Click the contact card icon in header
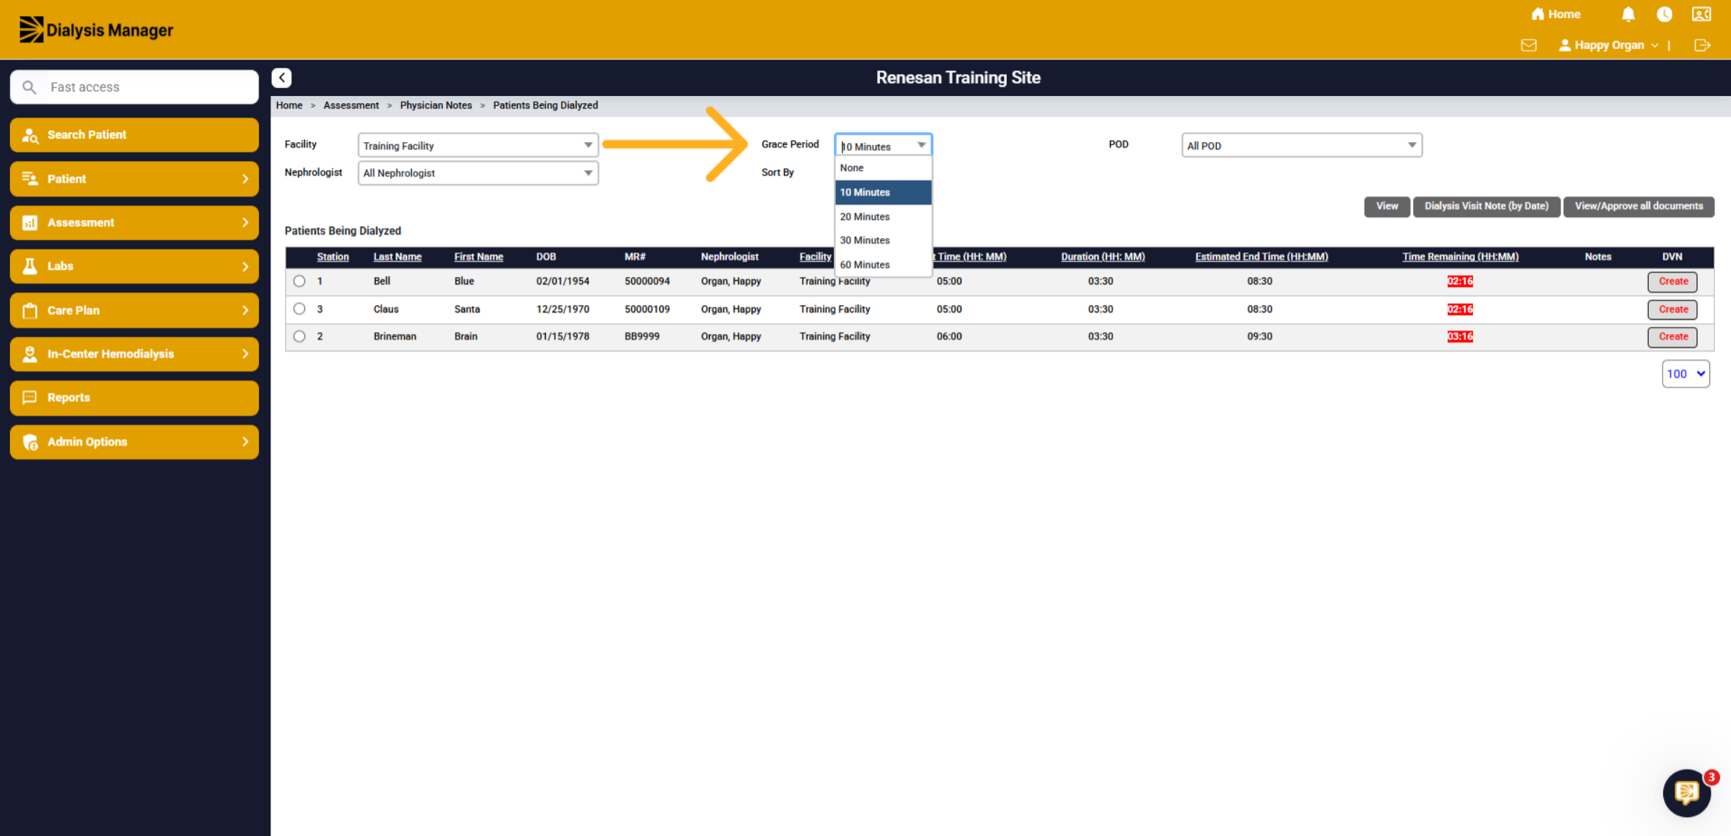Image resolution: width=1731 pixels, height=836 pixels. coord(1701,14)
